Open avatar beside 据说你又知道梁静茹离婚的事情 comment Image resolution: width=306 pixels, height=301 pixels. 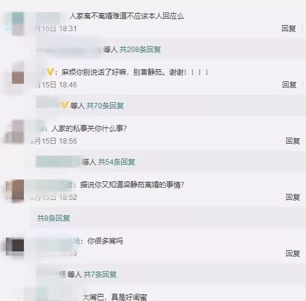click(x=18, y=190)
